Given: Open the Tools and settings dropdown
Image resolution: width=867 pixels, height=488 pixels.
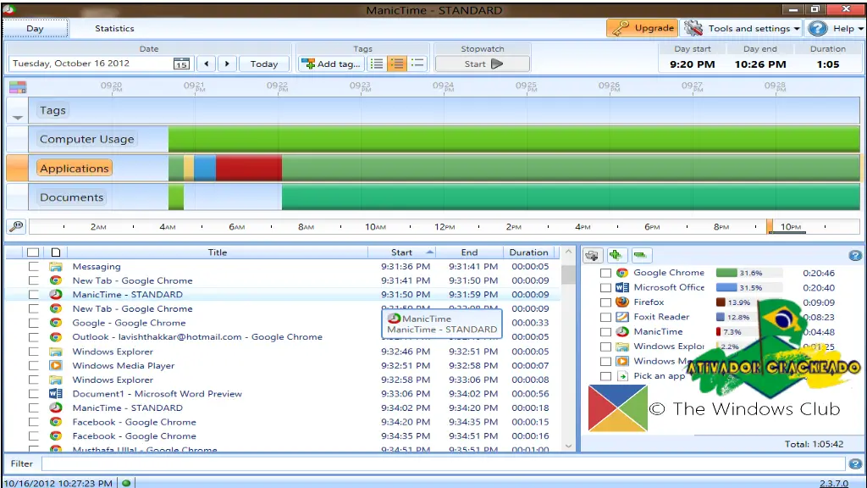Looking at the screenshot, I should click(x=742, y=28).
